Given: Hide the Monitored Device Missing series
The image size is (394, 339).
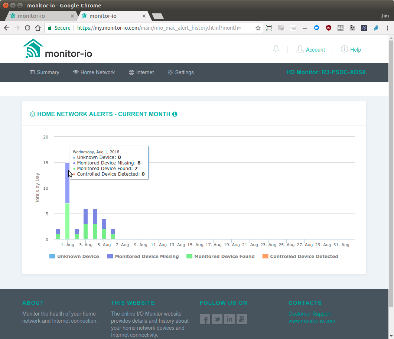Looking at the screenshot, I should pos(143,256).
